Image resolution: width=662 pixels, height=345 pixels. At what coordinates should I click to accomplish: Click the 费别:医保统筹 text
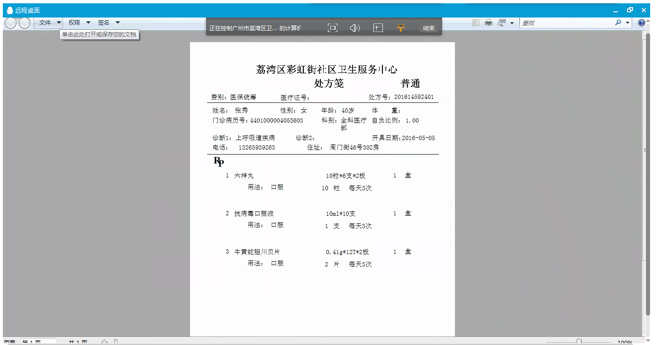(x=234, y=97)
